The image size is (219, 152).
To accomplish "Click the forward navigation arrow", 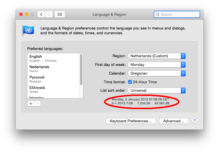I will 49,14.
